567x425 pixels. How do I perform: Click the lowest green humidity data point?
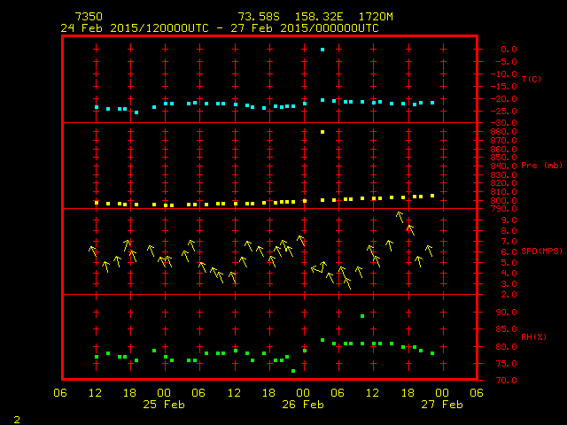(293, 371)
